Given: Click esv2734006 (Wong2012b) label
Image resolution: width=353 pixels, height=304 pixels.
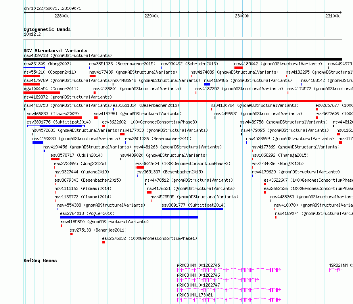Looking at the screenshot, I should [278, 163].
